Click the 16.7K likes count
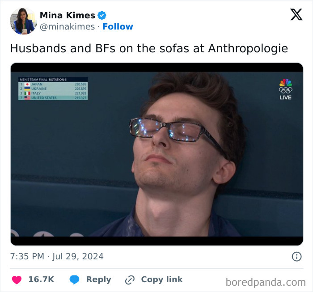 [x=41, y=279]
